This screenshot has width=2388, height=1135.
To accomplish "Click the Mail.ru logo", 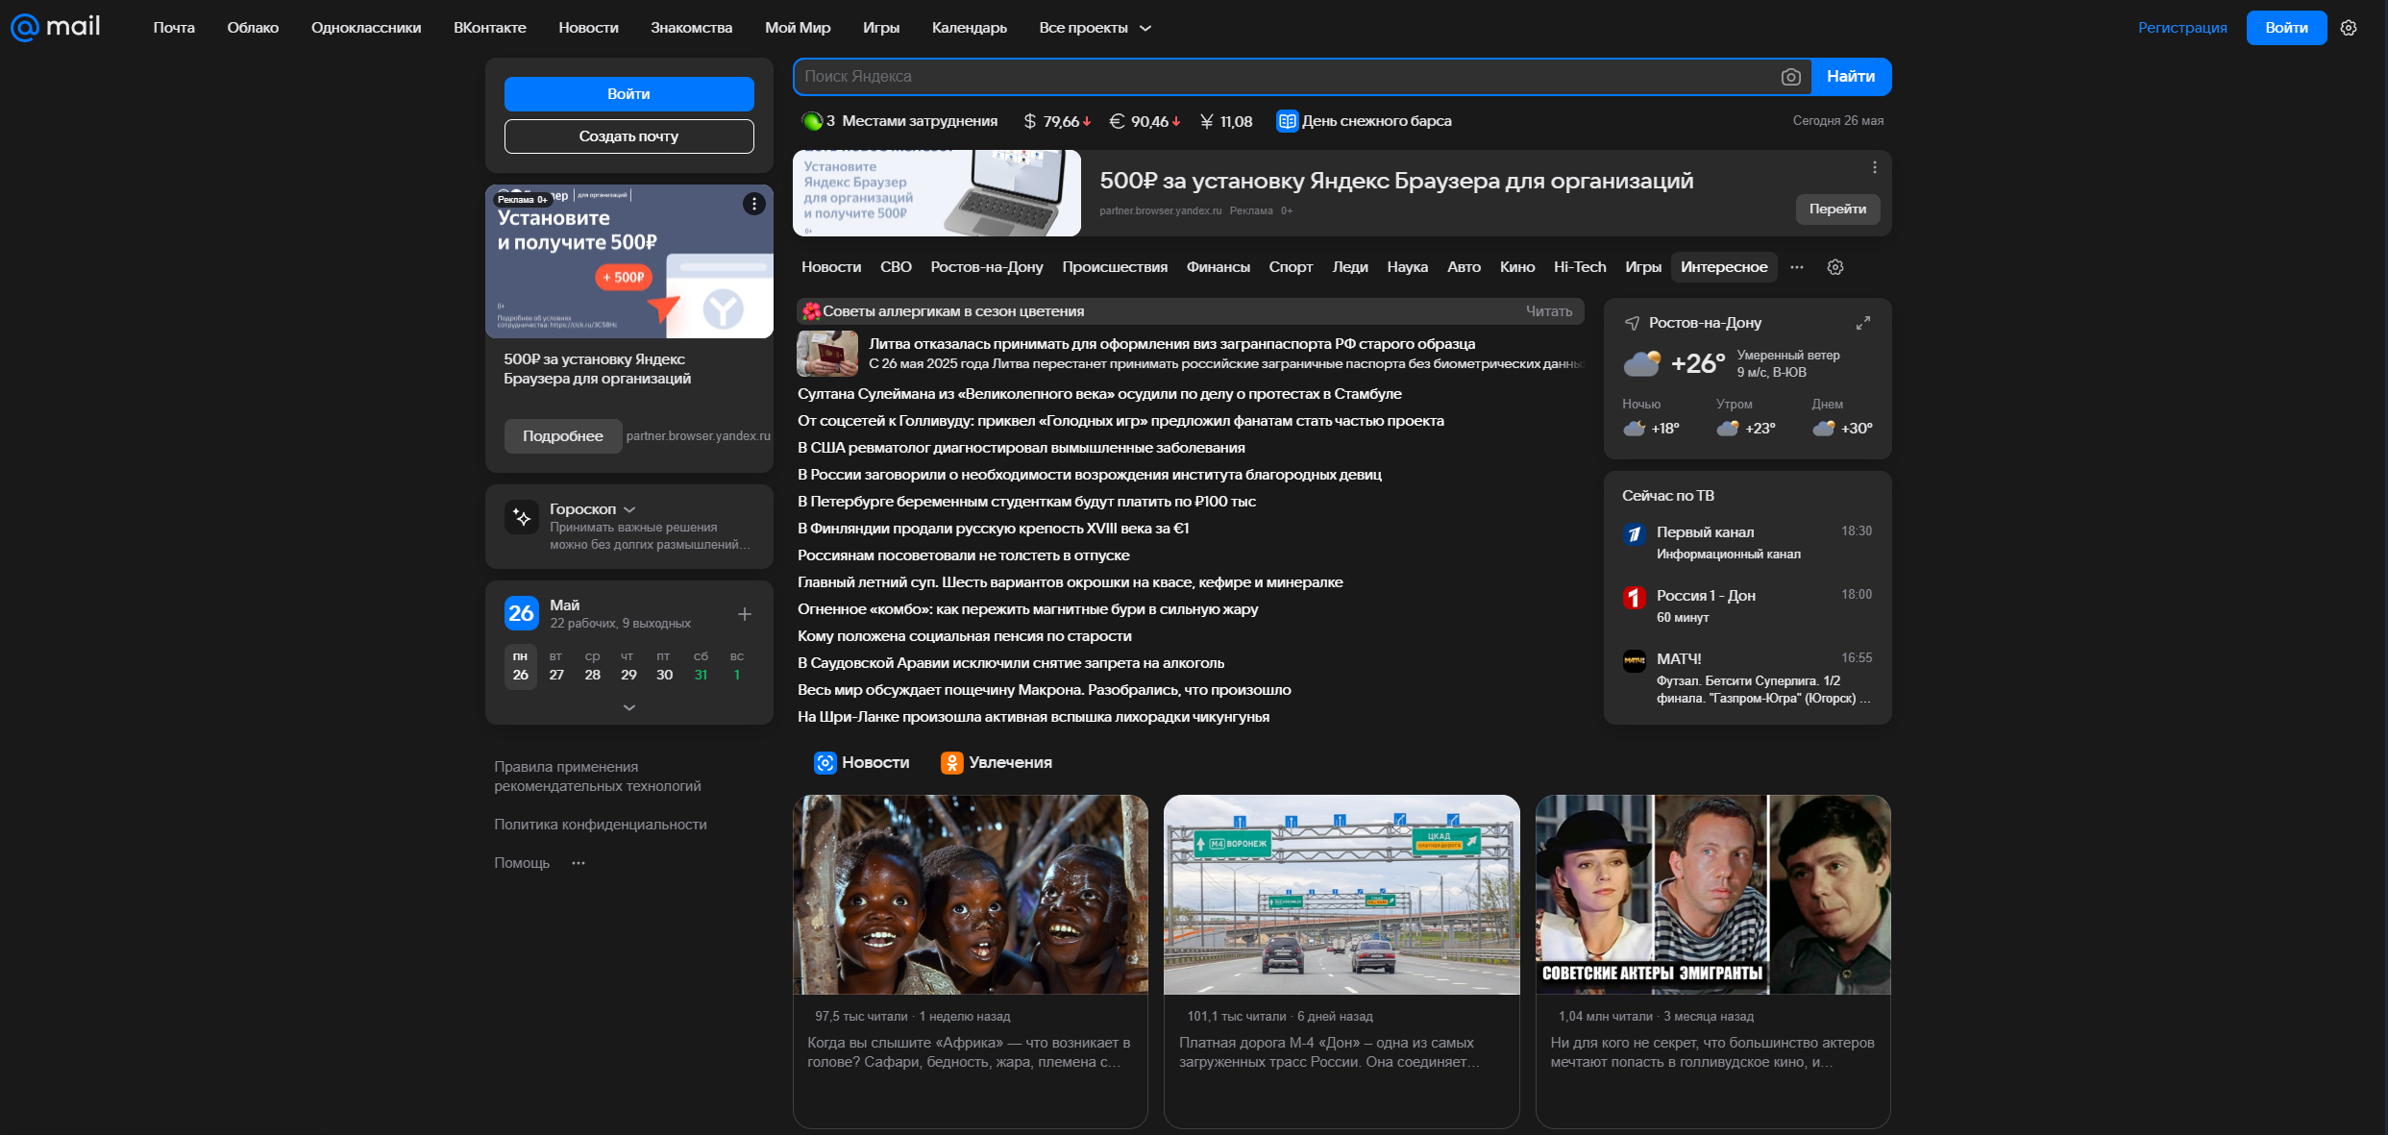I will pos(55,27).
